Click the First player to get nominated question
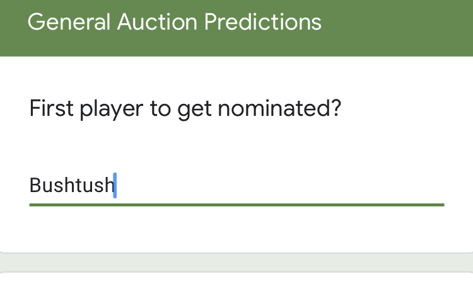This screenshot has width=473, height=284. [185, 110]
